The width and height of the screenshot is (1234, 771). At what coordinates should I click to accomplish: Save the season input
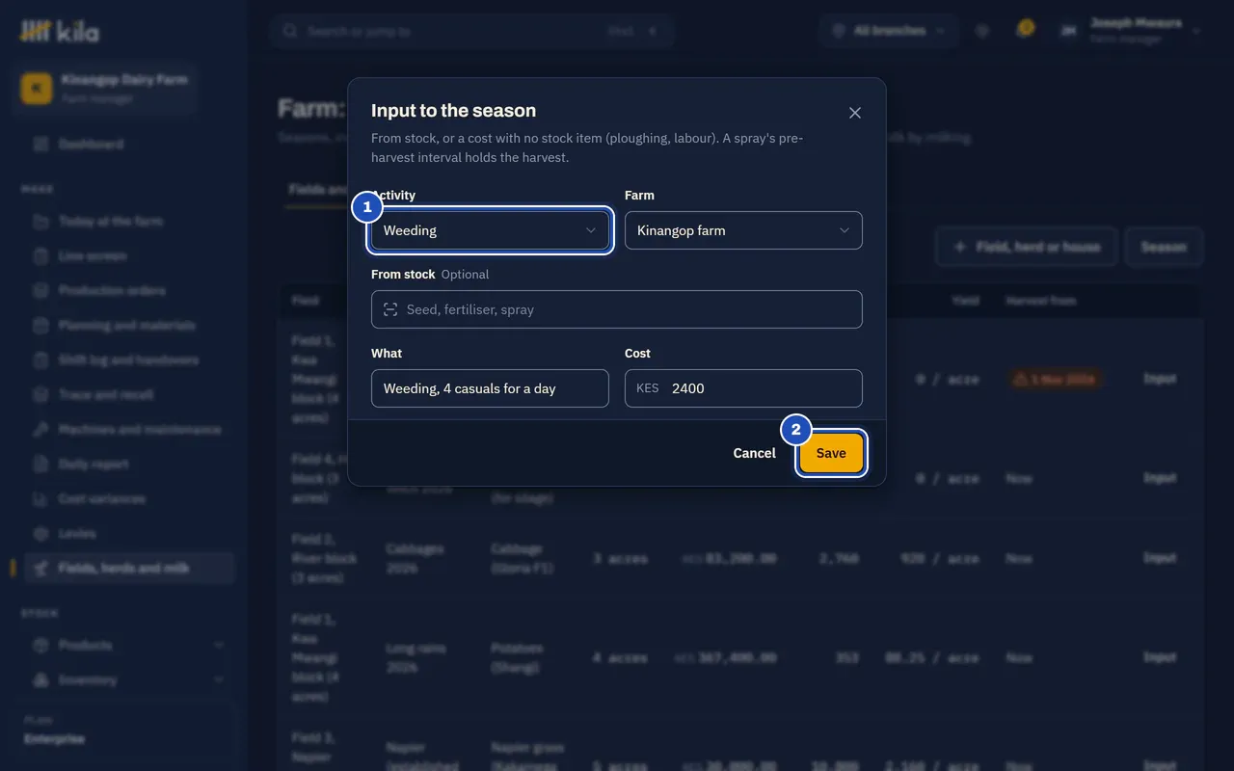tap(831, 453)
